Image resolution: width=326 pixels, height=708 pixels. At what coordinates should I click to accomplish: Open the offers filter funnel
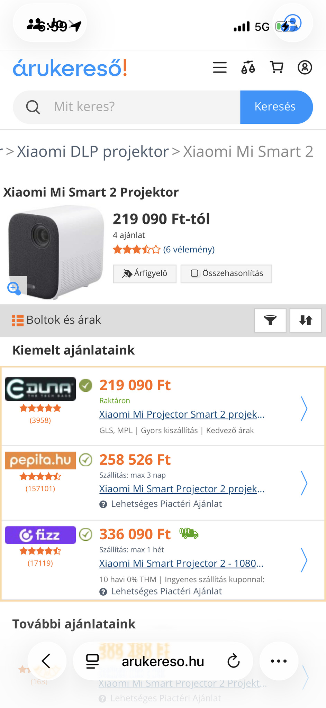[x=270, y=320]
